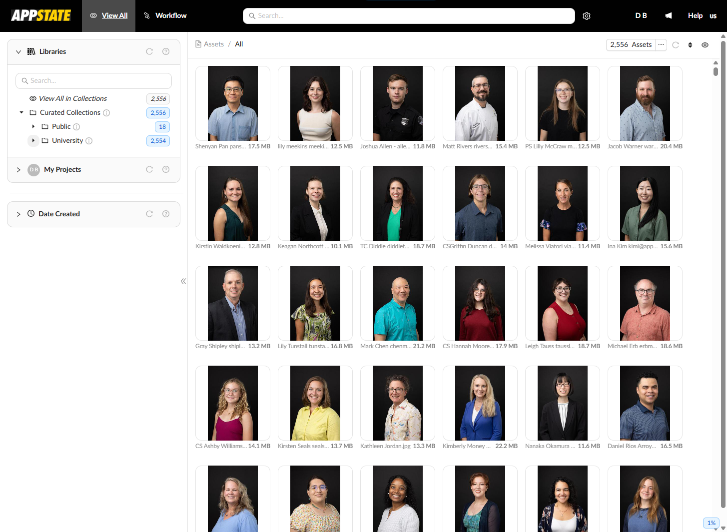The width and height of the screenshot is (727, 532).
Task: Open Kirstin Waldkoenig portrait thumbnail
Action: [233, 203]
